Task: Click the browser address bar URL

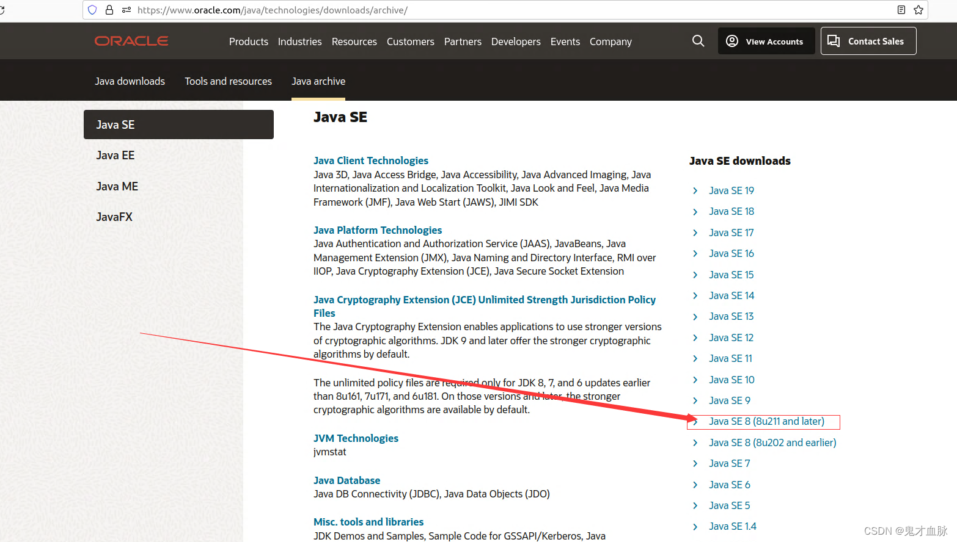Action: (273, 10)
